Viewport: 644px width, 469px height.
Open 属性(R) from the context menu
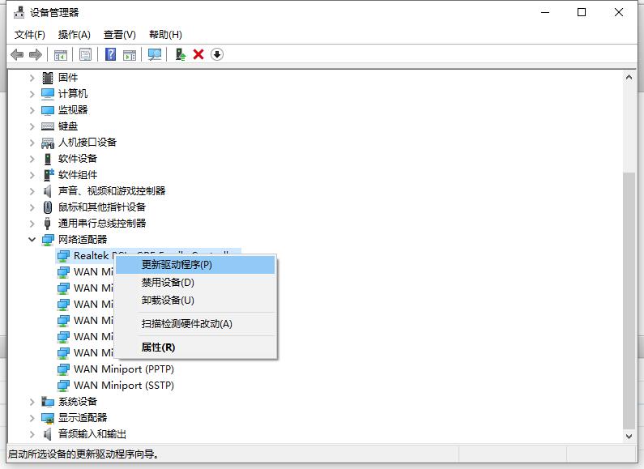click(x=158, y=347)
